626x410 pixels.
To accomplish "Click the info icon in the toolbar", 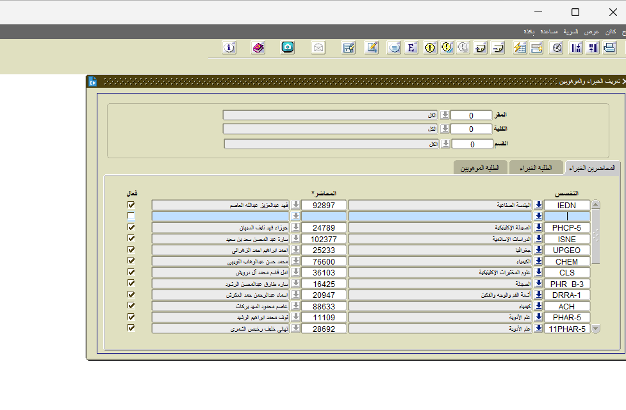I will point(229,47).
